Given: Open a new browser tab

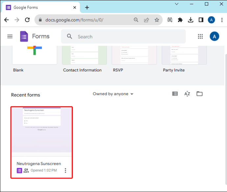Looking at the screenshot, I should coord(87,8).
